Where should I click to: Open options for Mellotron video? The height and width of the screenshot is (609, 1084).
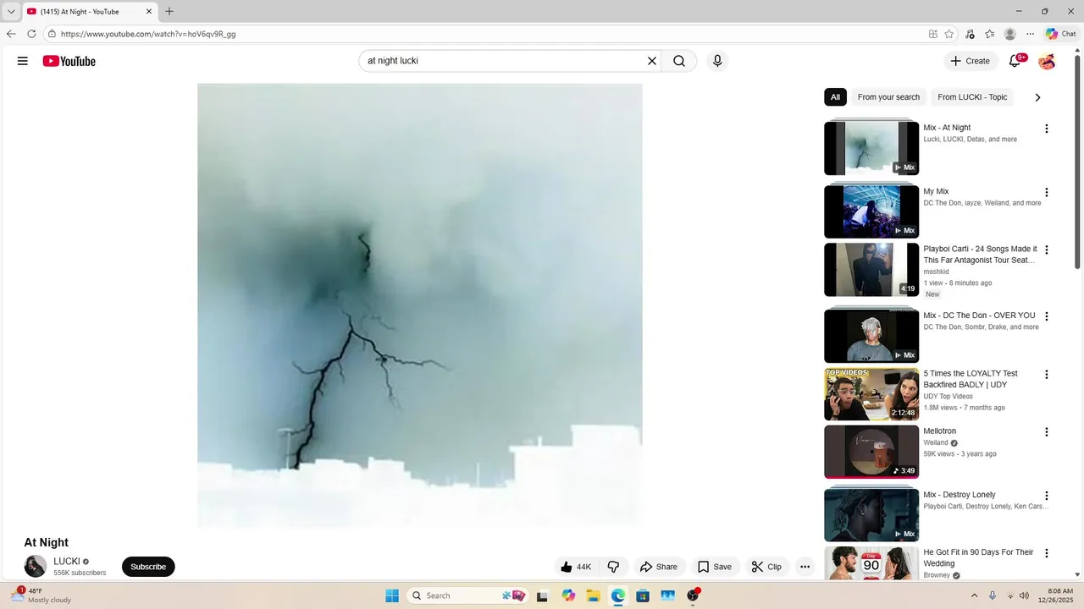1047,432
